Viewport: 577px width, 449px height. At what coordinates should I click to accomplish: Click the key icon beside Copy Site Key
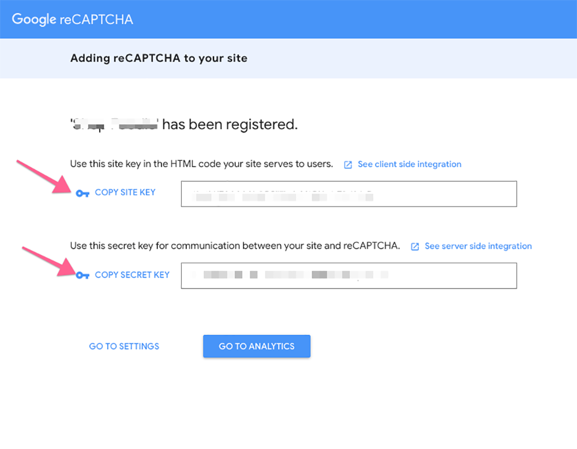(83, 193)
